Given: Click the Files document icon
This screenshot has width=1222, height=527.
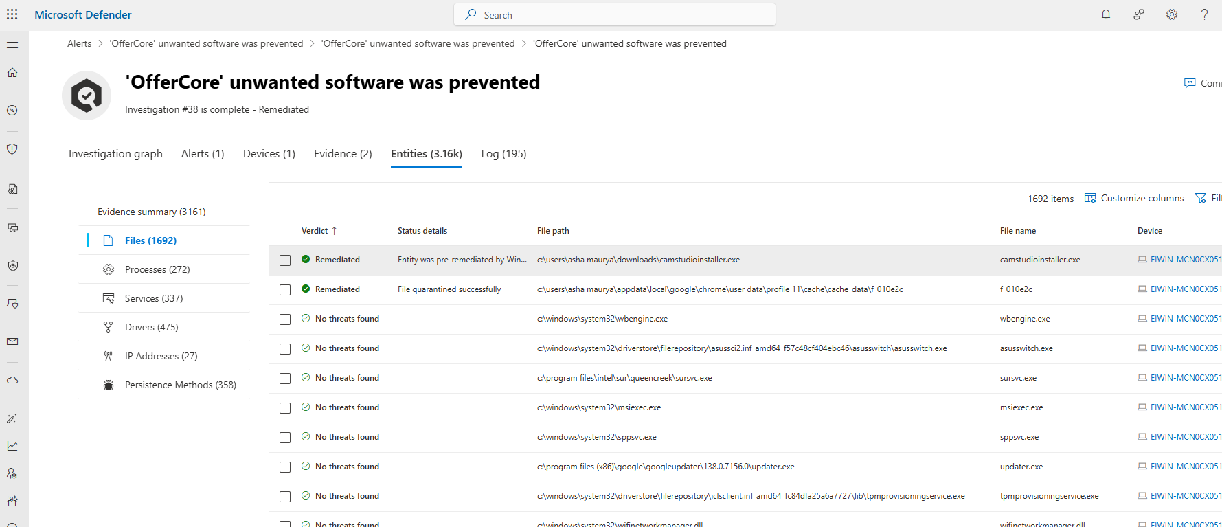Looking at the screenshot, I should 108,240.
